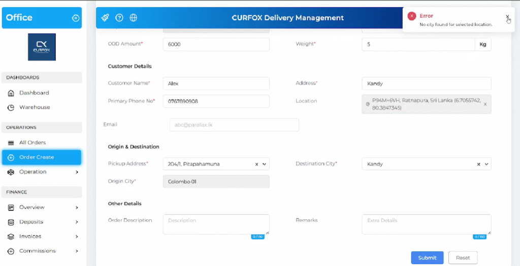Click the rocket icon in header

105,18
